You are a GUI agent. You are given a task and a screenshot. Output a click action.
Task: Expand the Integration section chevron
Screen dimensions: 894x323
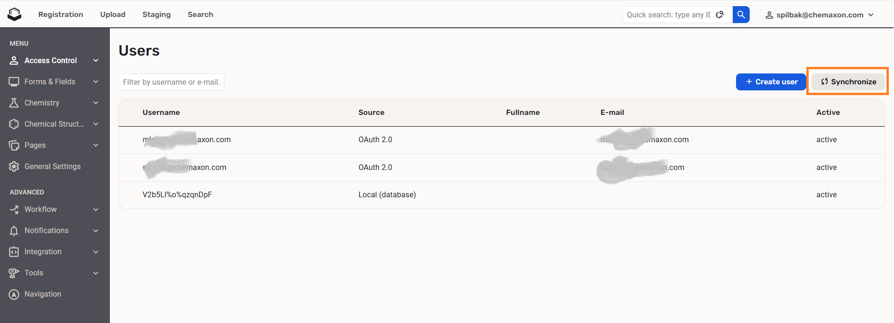pos(96,252)
